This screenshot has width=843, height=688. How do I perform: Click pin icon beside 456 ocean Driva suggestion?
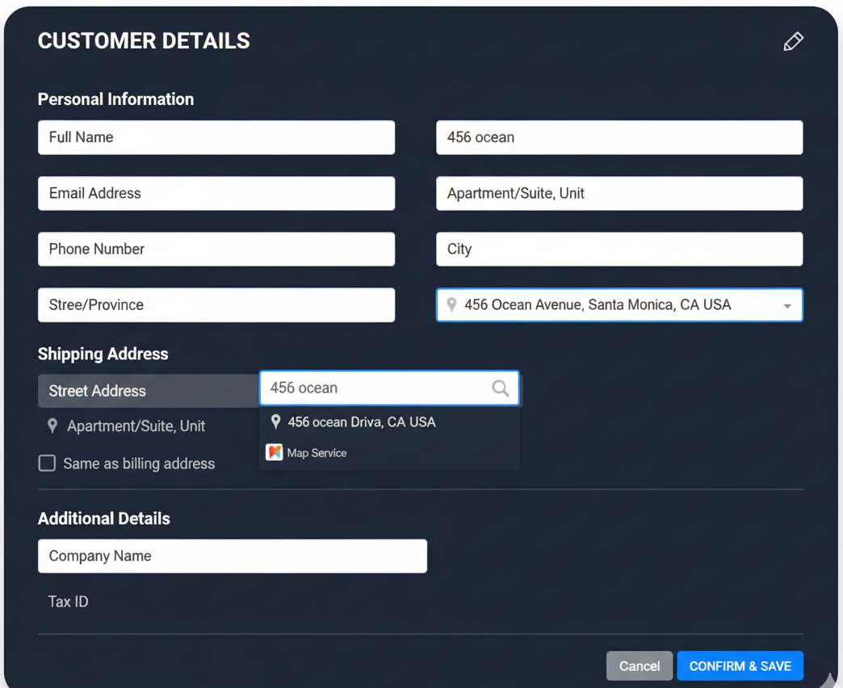pos(276,422)
